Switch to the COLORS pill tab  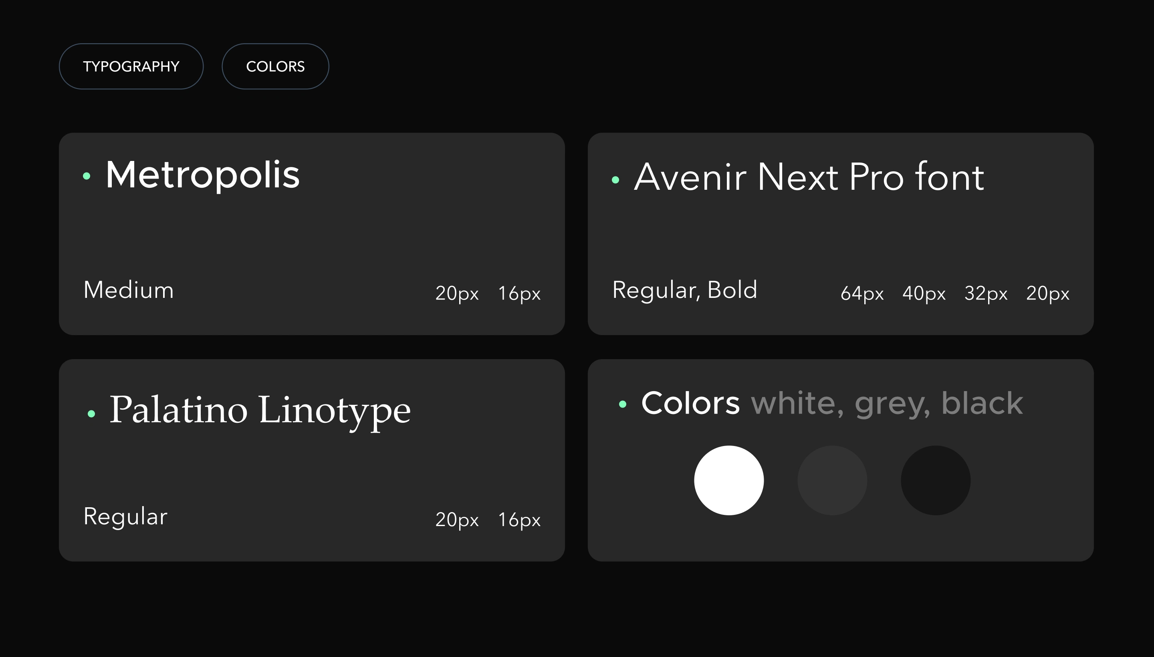coord(275,66)
